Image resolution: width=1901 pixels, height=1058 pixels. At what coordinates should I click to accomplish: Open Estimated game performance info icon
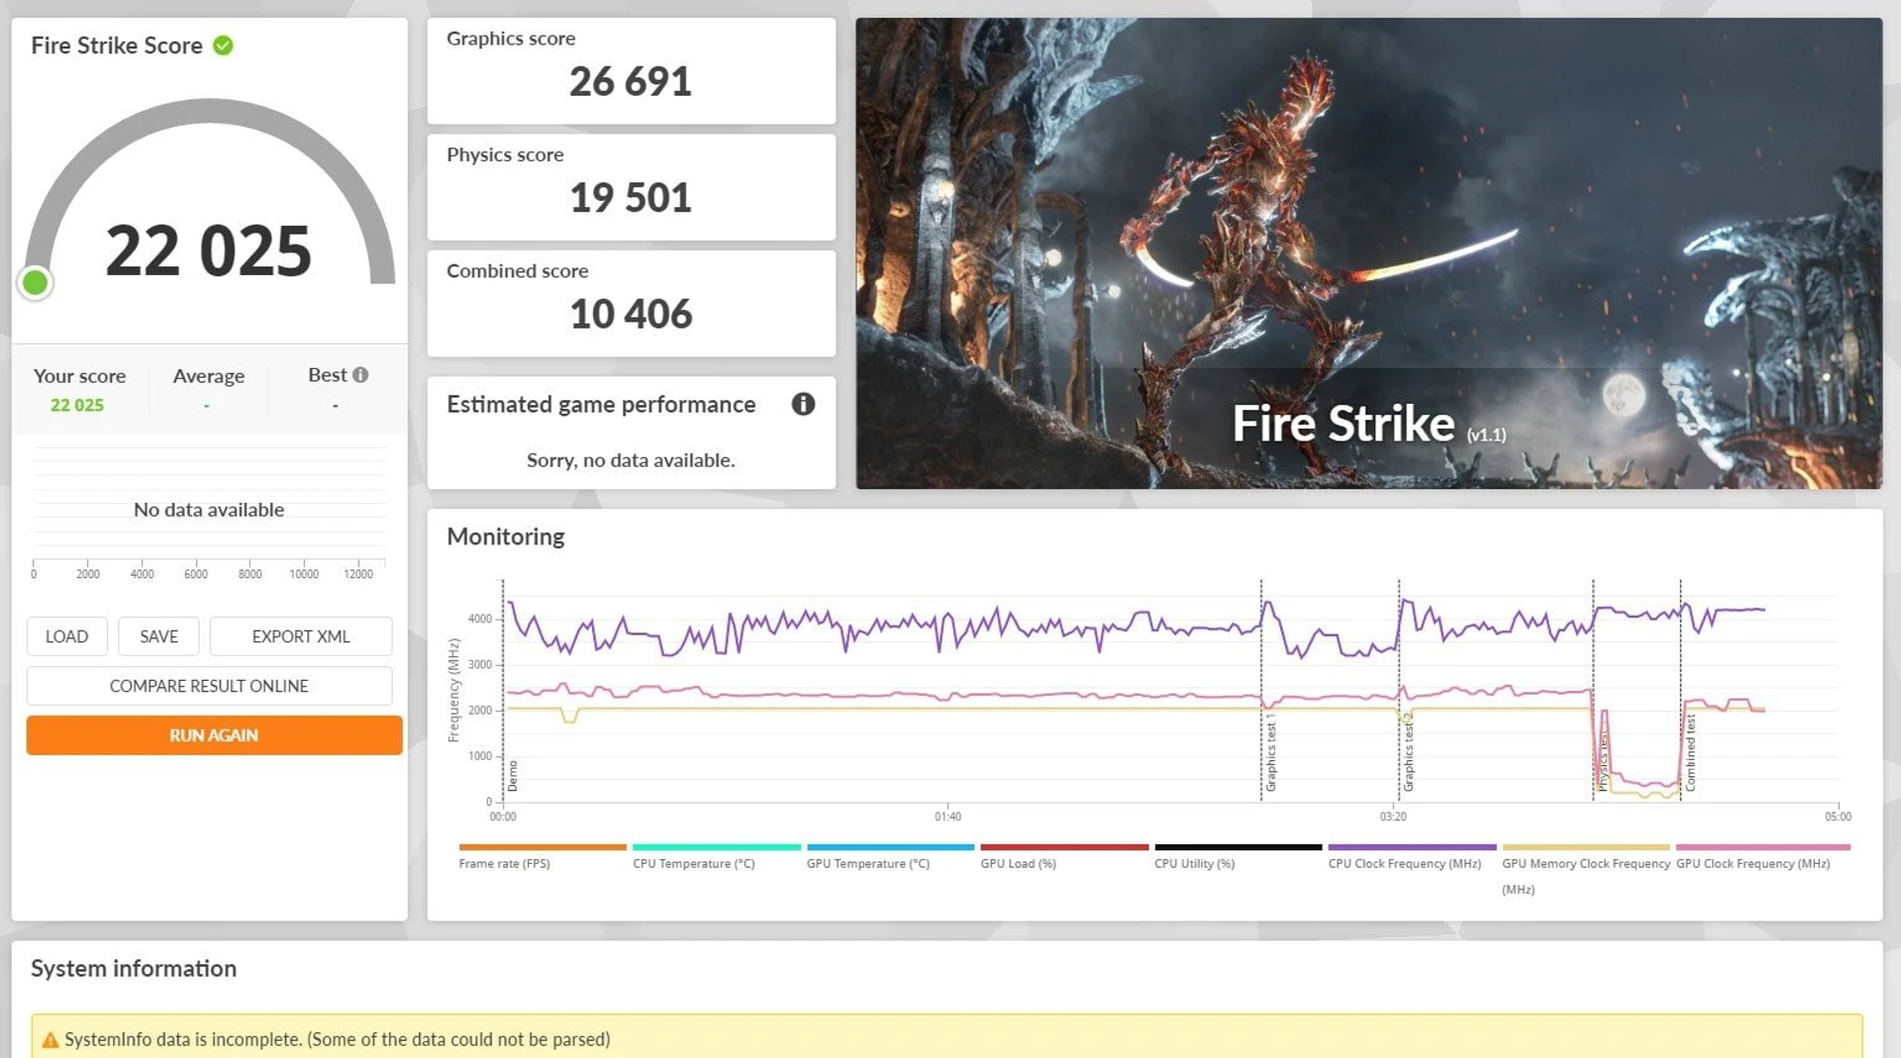point(803,404)
